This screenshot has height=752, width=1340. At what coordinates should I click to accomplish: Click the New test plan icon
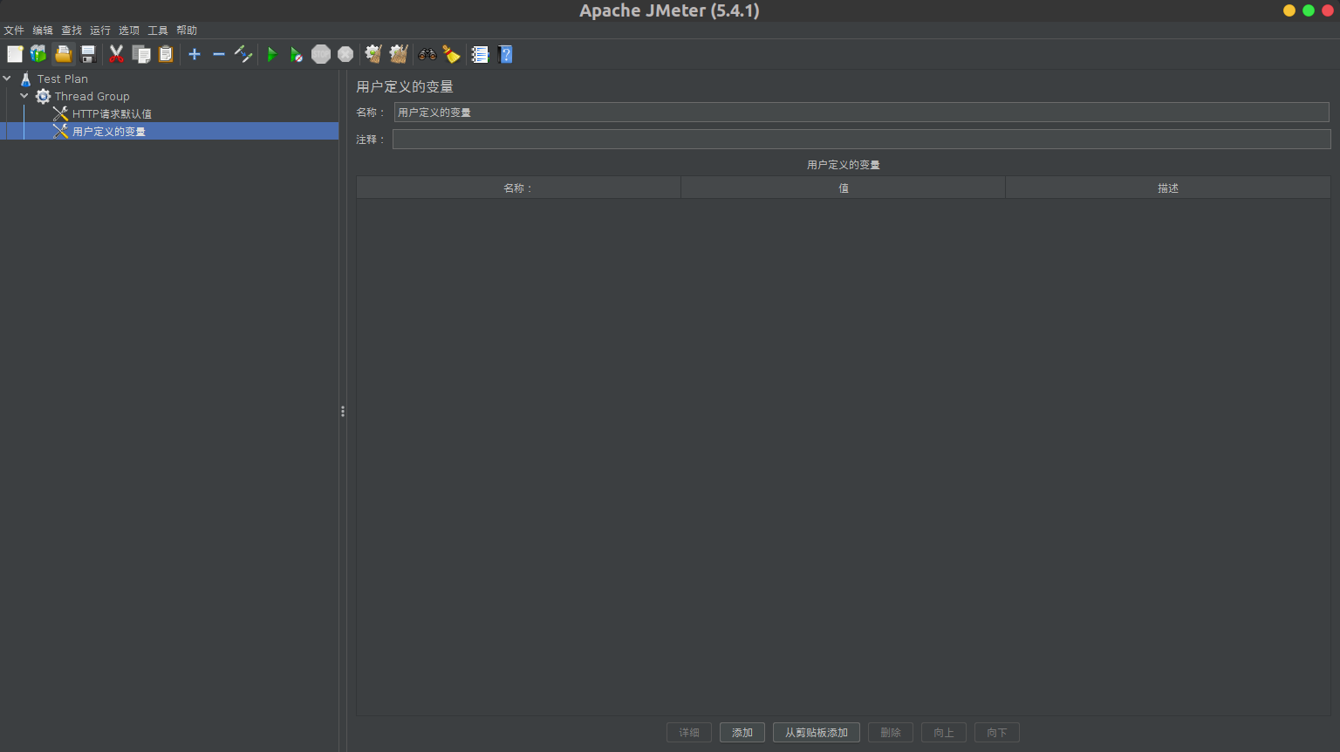pyautogui.click(x=15, y=54)
